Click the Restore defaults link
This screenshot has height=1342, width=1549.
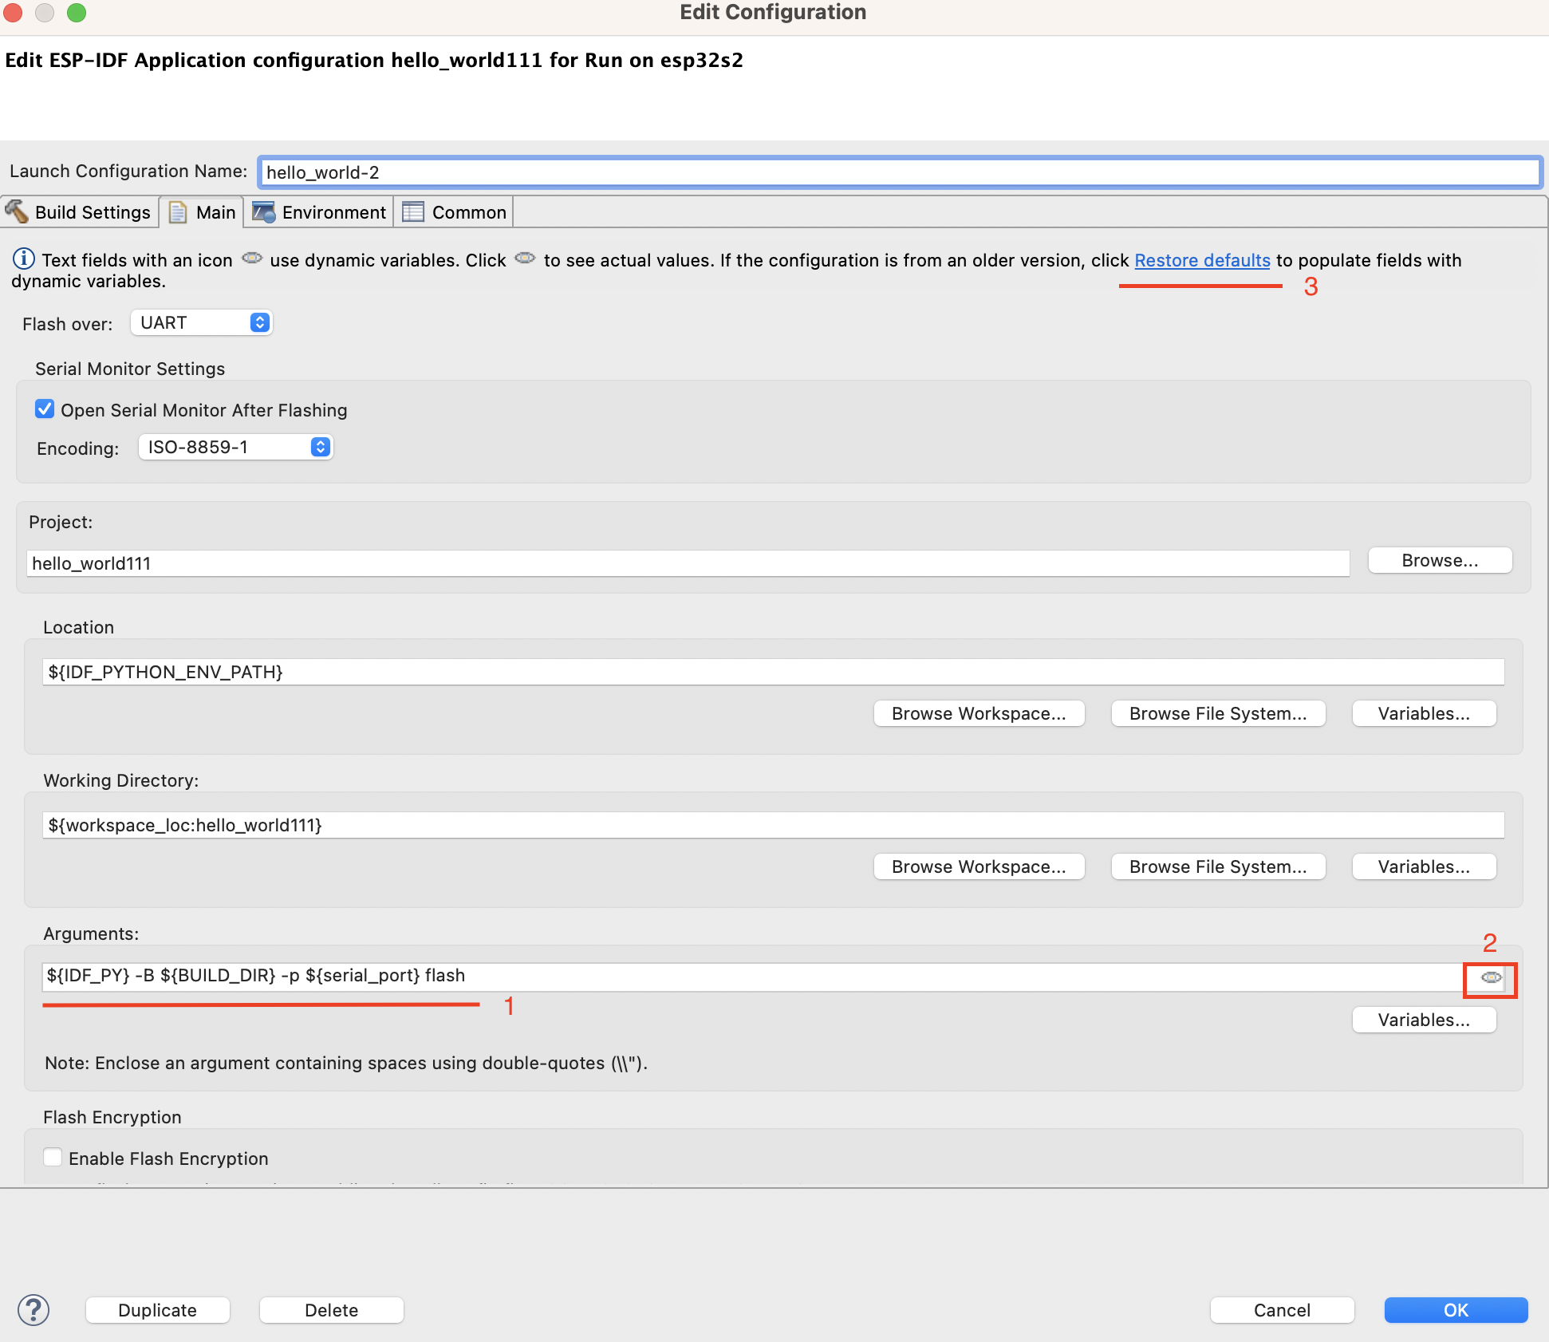click(1201, 260)
